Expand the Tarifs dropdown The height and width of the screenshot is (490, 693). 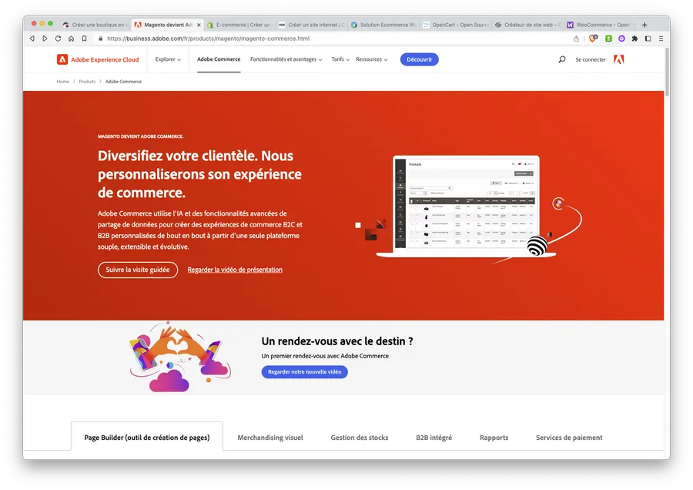tap(340, 59)
